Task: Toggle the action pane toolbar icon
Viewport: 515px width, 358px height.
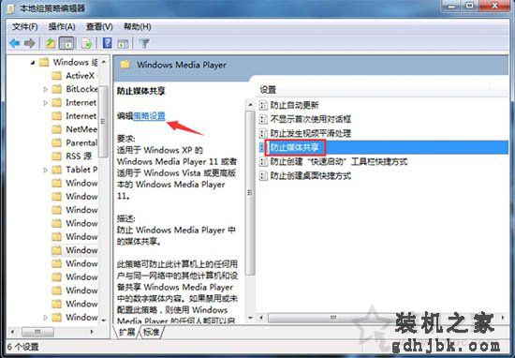Action: (x=123, y=43)
